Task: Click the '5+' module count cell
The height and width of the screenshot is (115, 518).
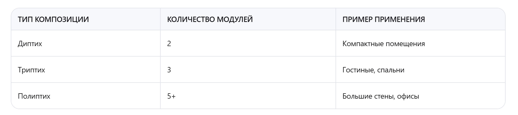Action: click(171, 96)
